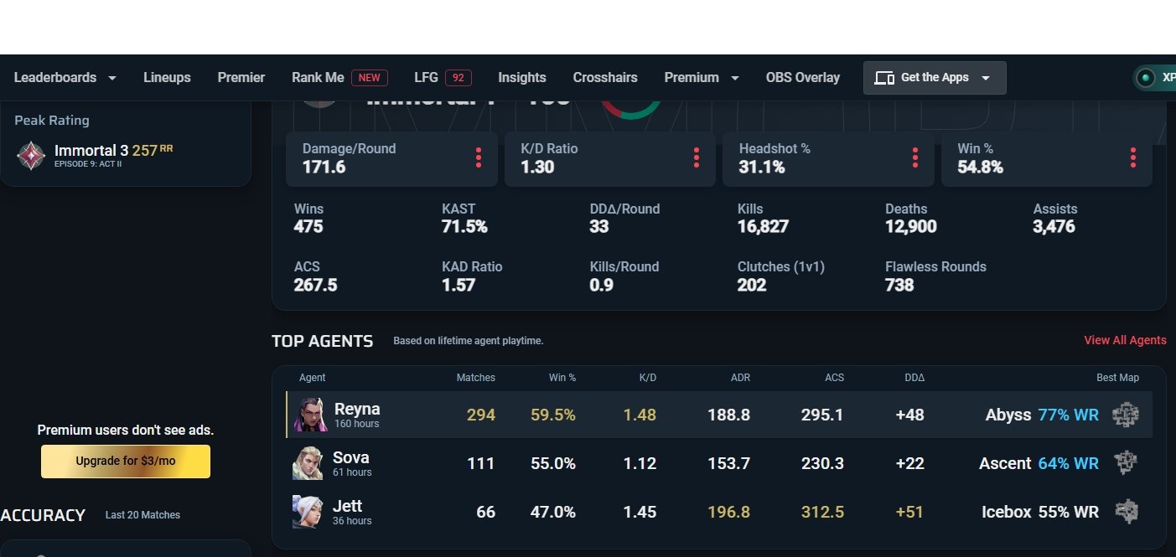Screen dimensions: 1176x557
Task: Open the Get the Apps dropdown
Action: (x=935, y=78)
